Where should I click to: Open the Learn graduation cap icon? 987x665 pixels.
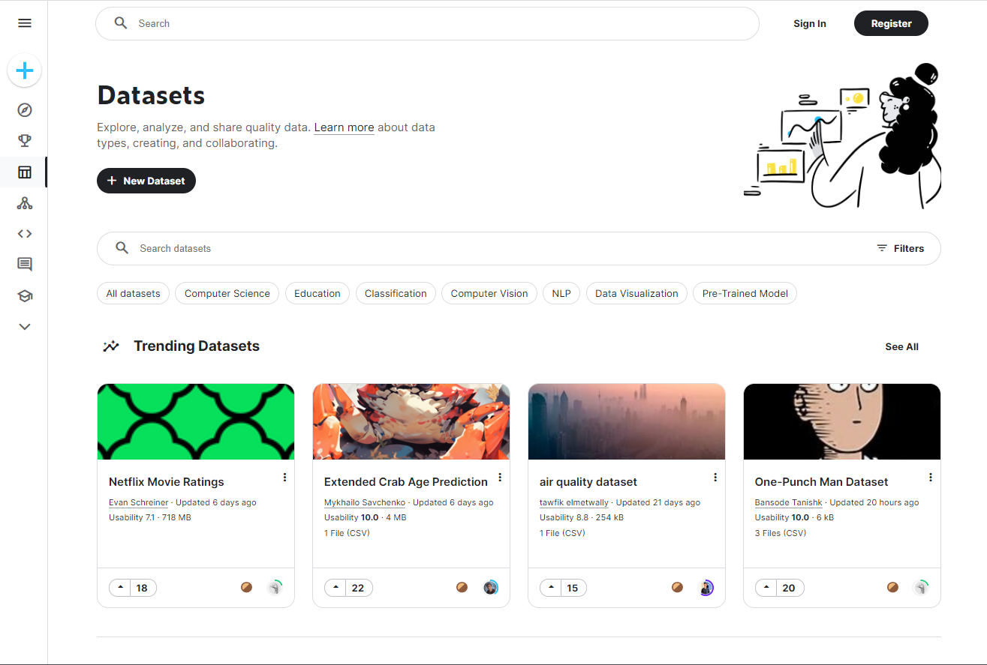25,296
